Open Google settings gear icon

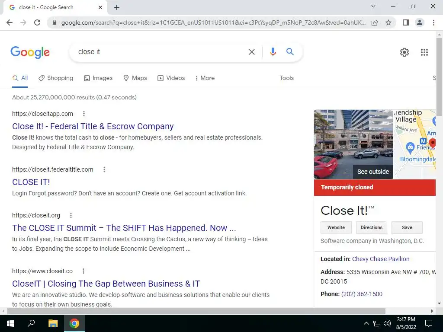click(404, 52)
